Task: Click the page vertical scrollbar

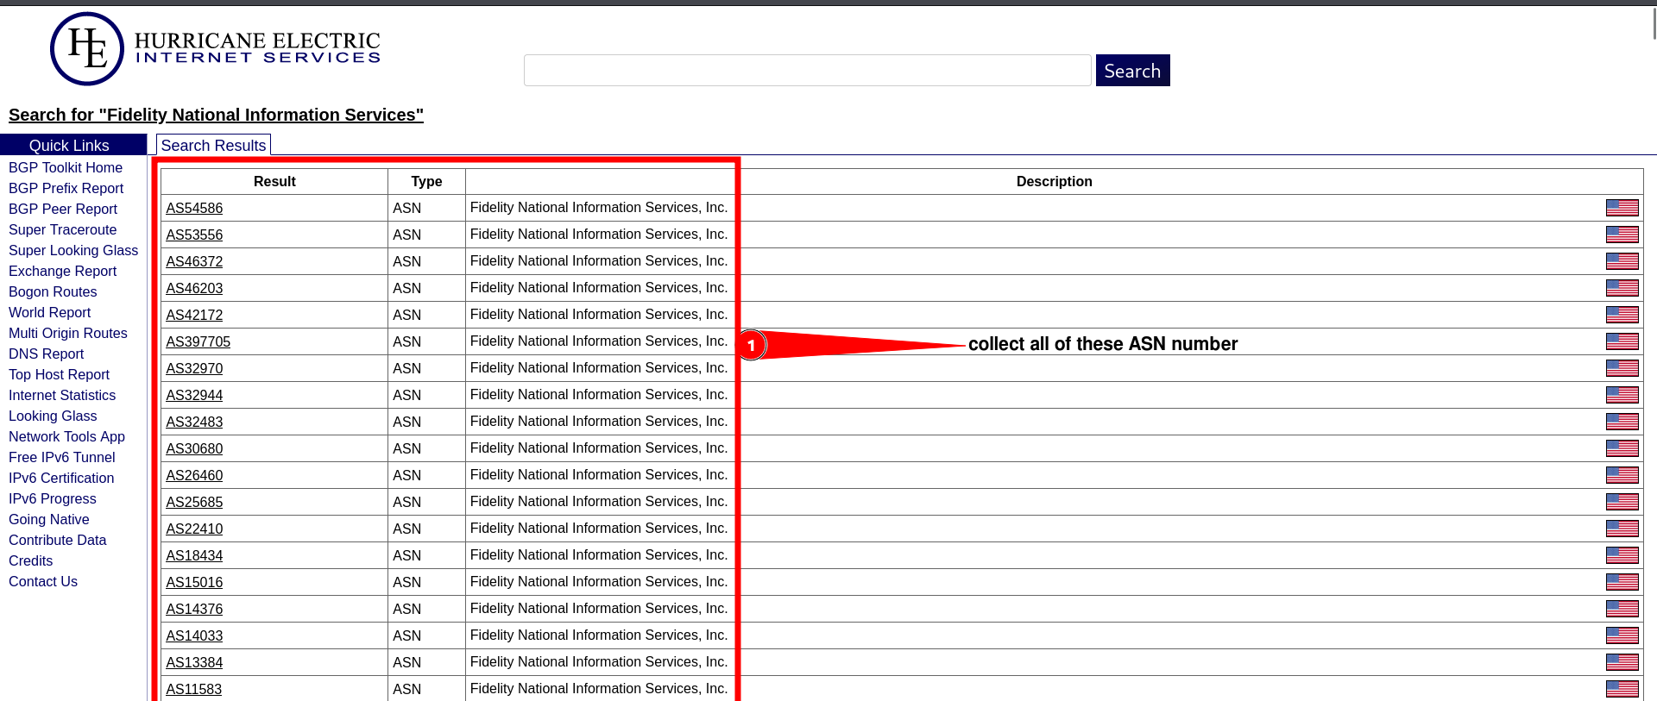Action: point(1653,22)
